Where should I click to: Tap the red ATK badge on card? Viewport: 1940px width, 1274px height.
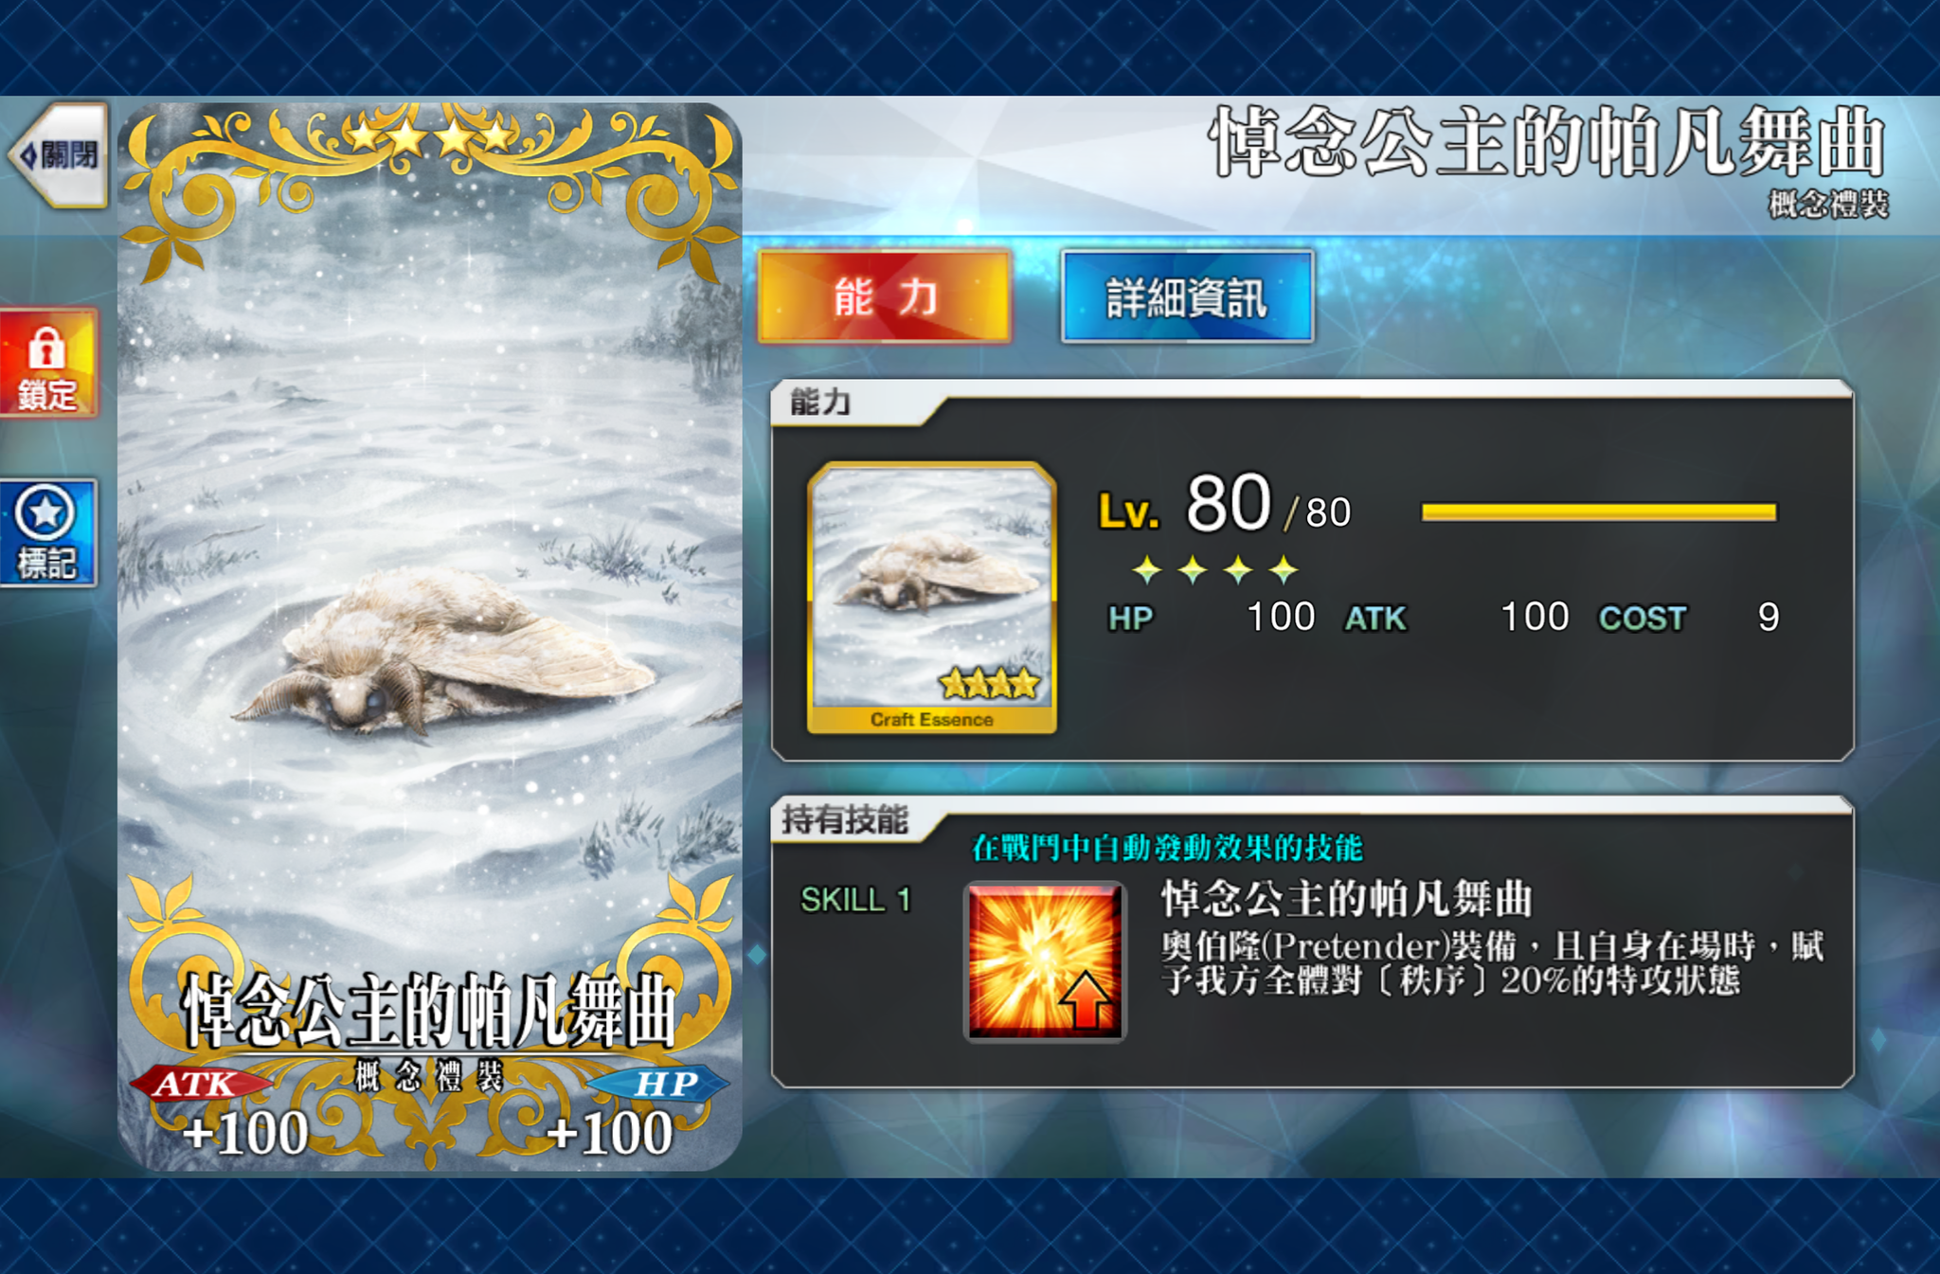(199, 1084)
